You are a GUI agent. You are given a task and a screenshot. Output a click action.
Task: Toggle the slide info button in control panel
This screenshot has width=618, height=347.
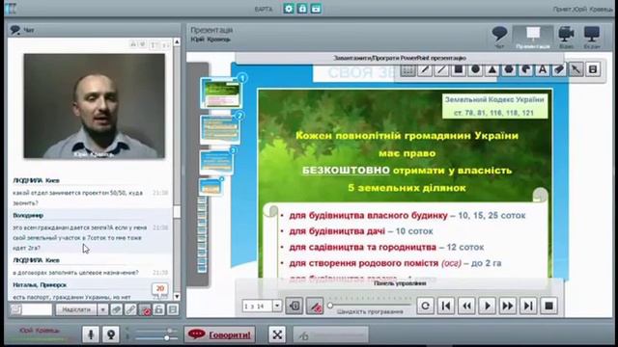click(294, 306)
